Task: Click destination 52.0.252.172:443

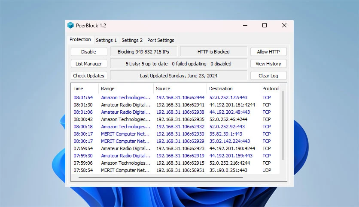Action: (228, 98)
